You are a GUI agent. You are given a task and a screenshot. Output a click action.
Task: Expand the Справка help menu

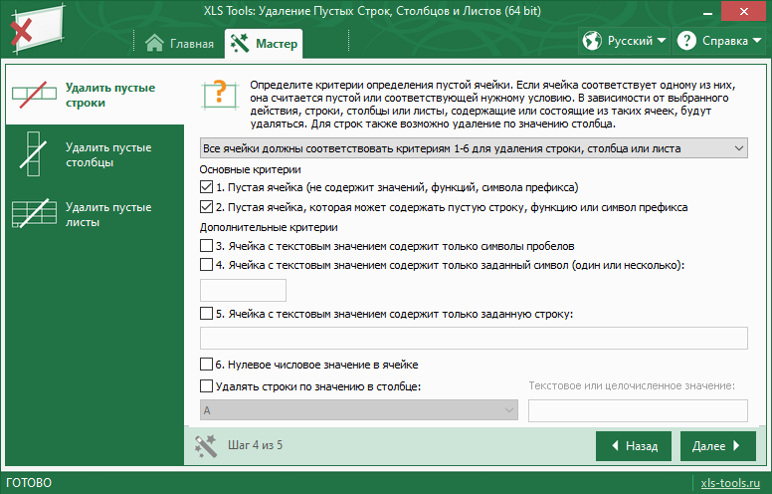(x=719, y=41)
